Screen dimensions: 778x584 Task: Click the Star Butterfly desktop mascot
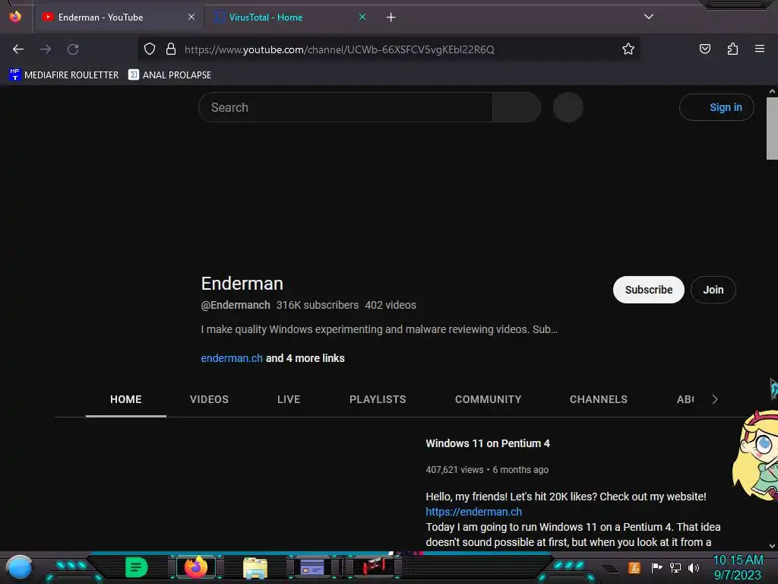[755, 455]
